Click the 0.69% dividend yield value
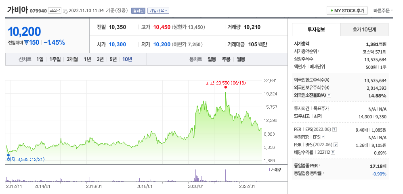The width and height of the screenshot is (403, 194). click(380, 153)
